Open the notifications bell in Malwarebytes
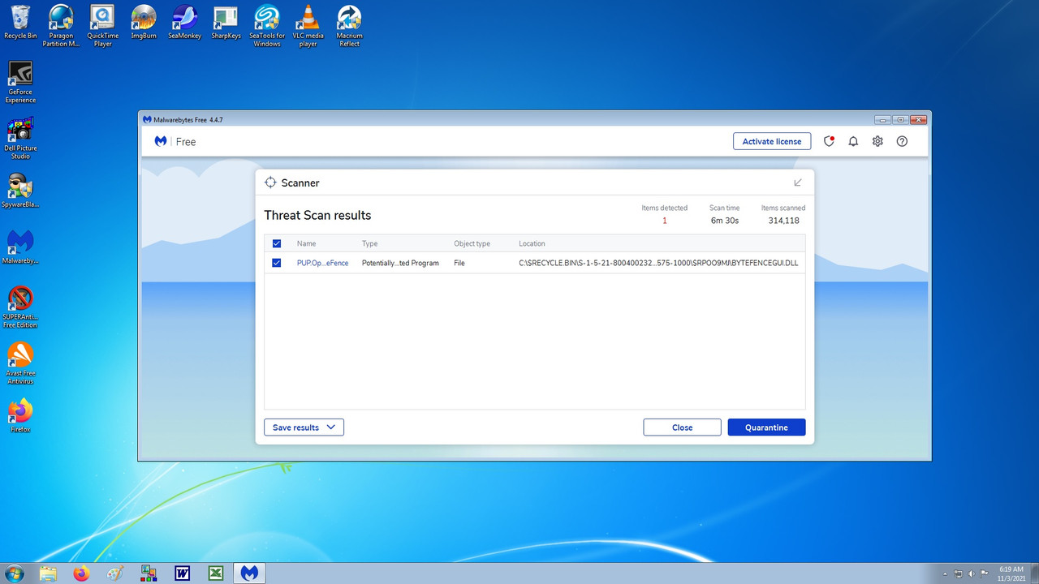This screenshot has width=1039, height=584. point(853,141)
